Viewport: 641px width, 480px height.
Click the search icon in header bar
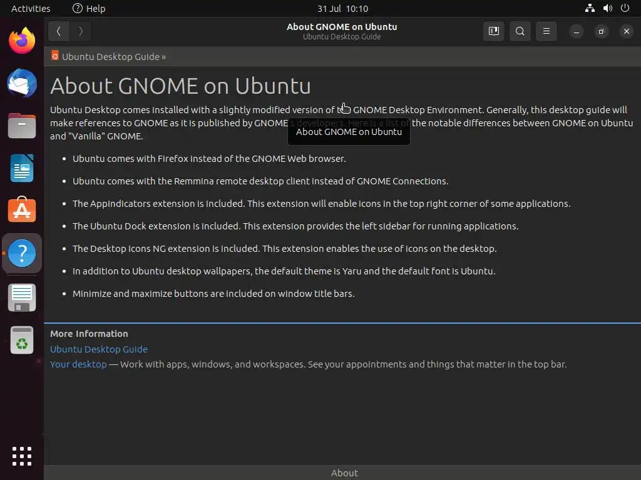pos(520,31)
